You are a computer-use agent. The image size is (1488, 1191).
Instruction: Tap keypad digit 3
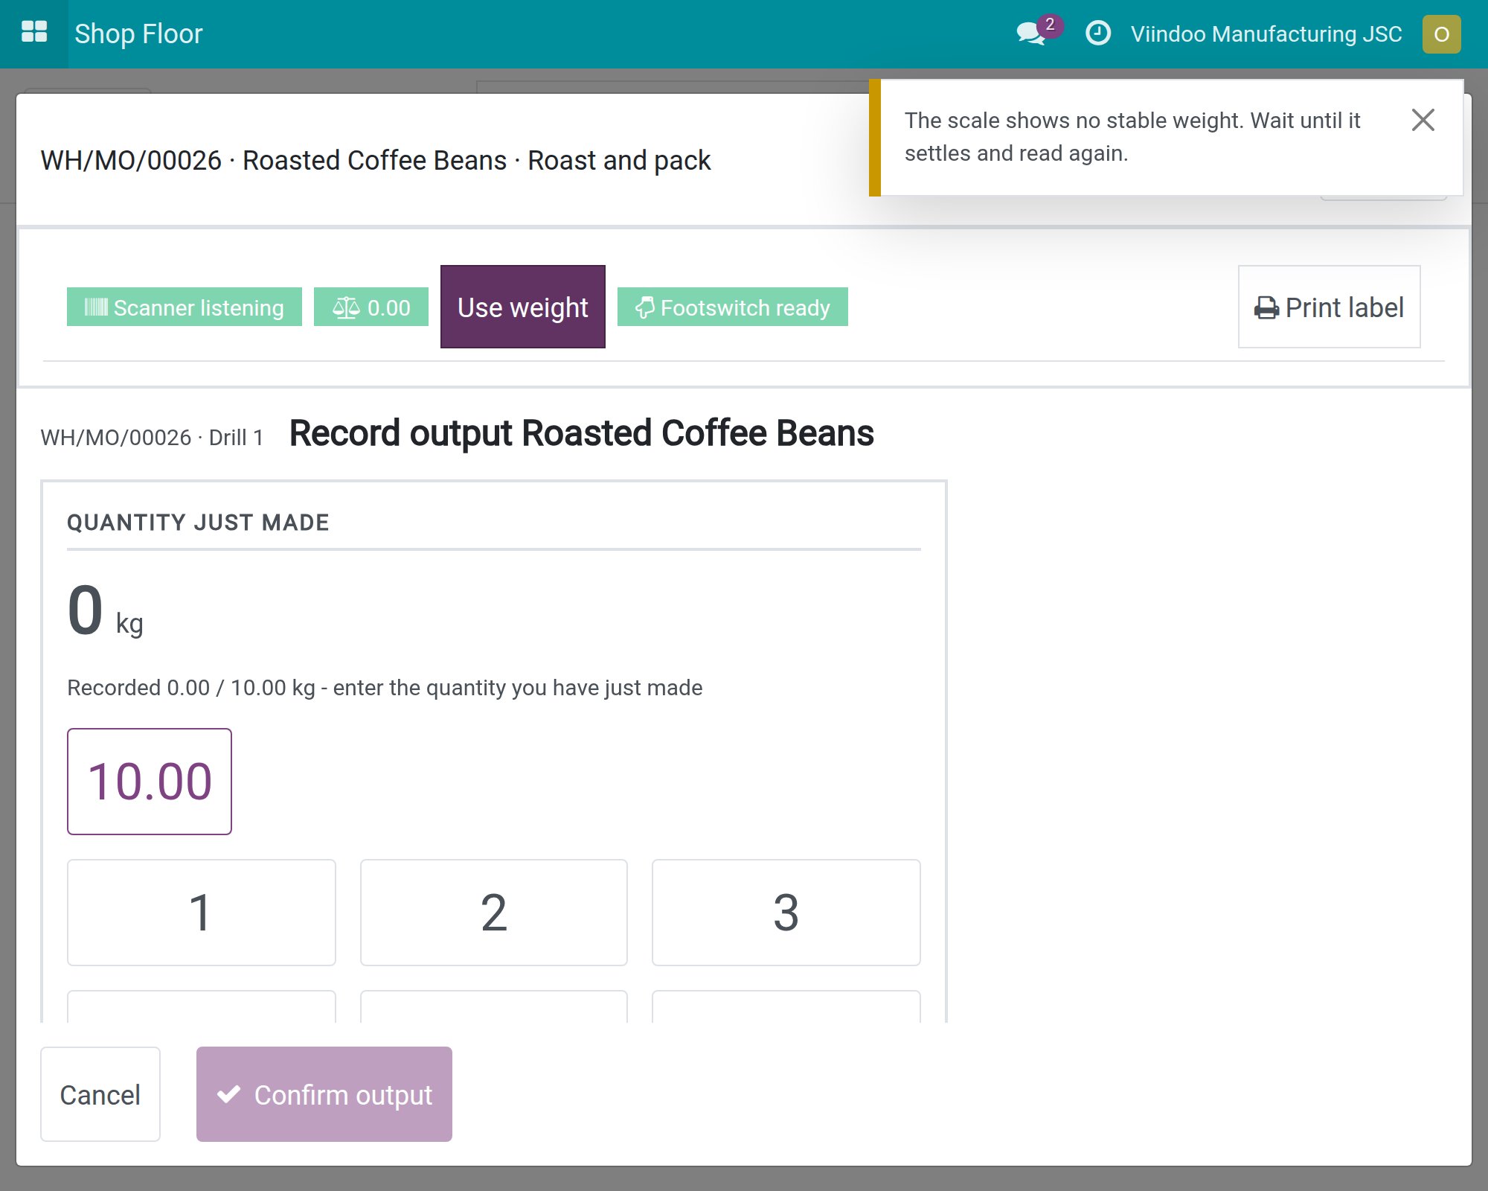[786, 913]
